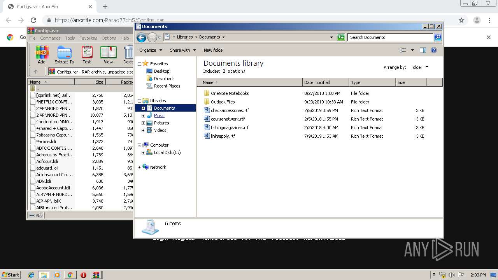This screenshot has width=498, height=280.
Task: Open WinRAR Help menu
Action: [x=124, y=38]
